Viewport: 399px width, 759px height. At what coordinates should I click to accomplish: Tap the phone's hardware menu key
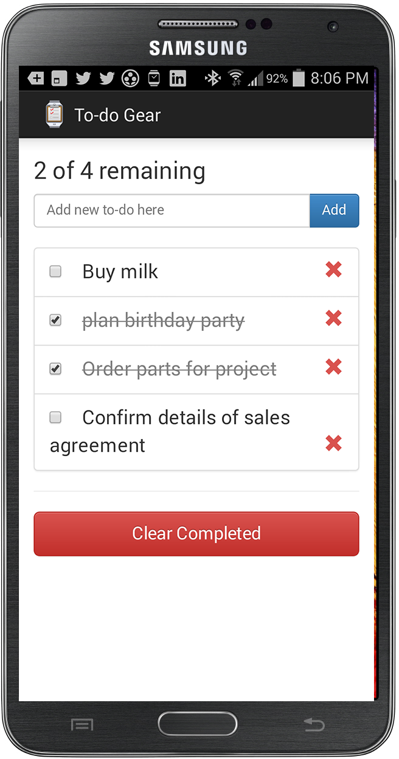click(82, 724)
